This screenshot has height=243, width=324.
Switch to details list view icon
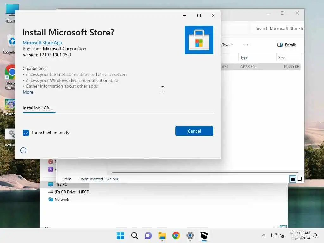(293, 179)
